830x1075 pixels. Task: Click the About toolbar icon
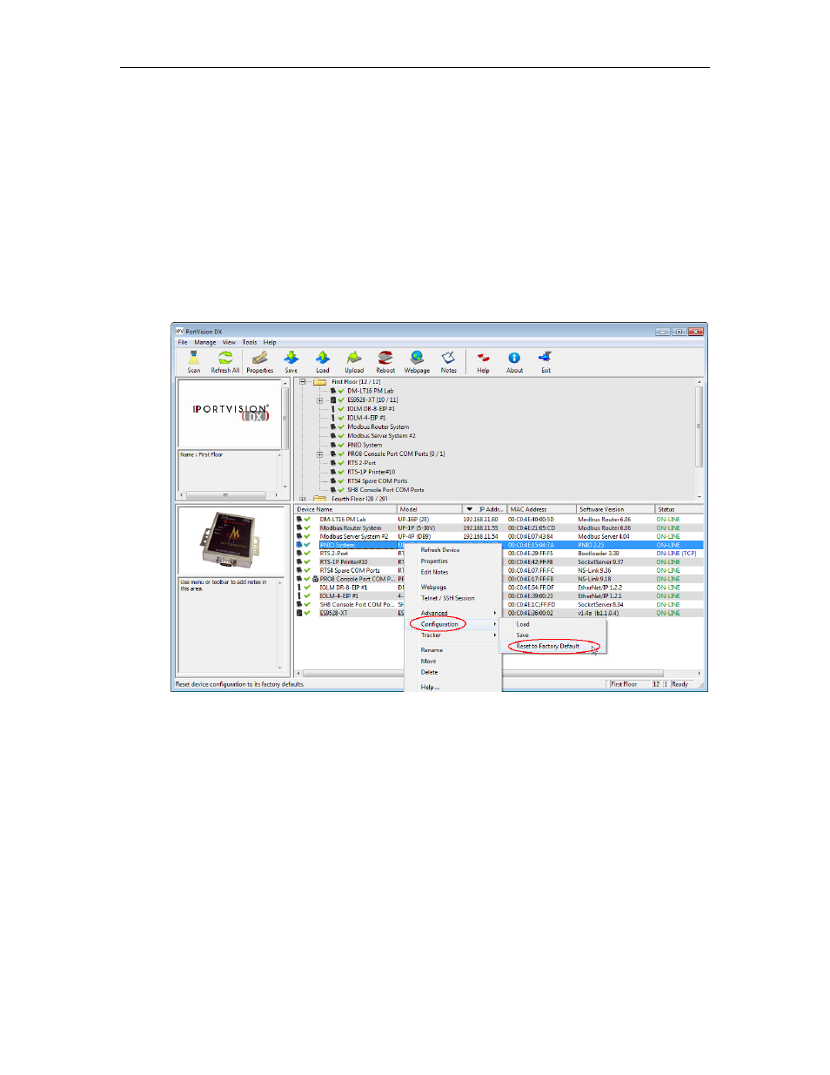click(x=514, y=358)
